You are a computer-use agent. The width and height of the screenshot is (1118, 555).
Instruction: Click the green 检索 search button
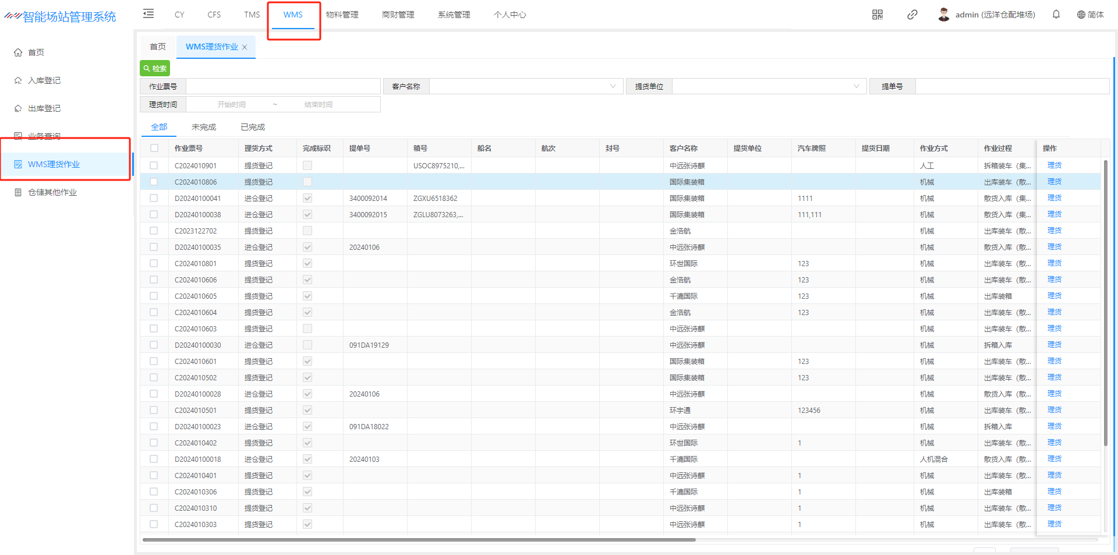(155, 69)
